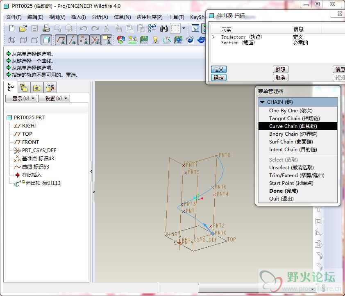Viewport: 345px width, 296px height.
Task: Toggle datum points display
Action: 84,40
